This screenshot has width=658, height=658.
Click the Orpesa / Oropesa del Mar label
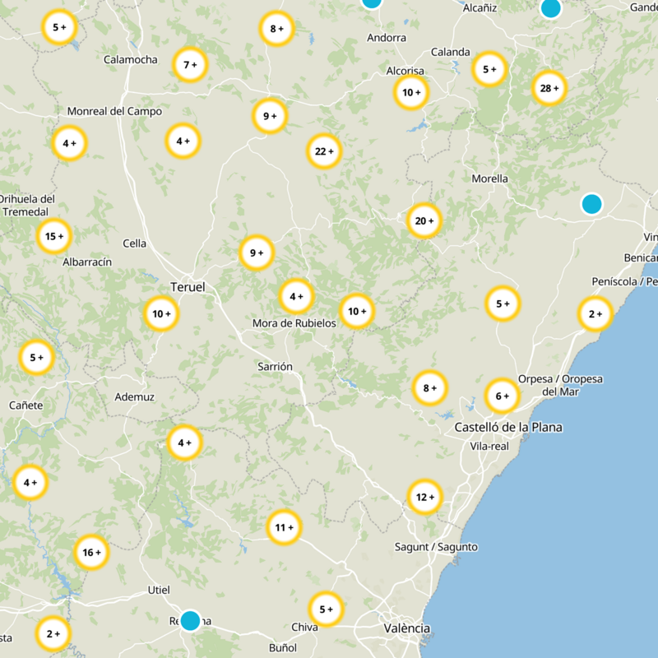560,385
